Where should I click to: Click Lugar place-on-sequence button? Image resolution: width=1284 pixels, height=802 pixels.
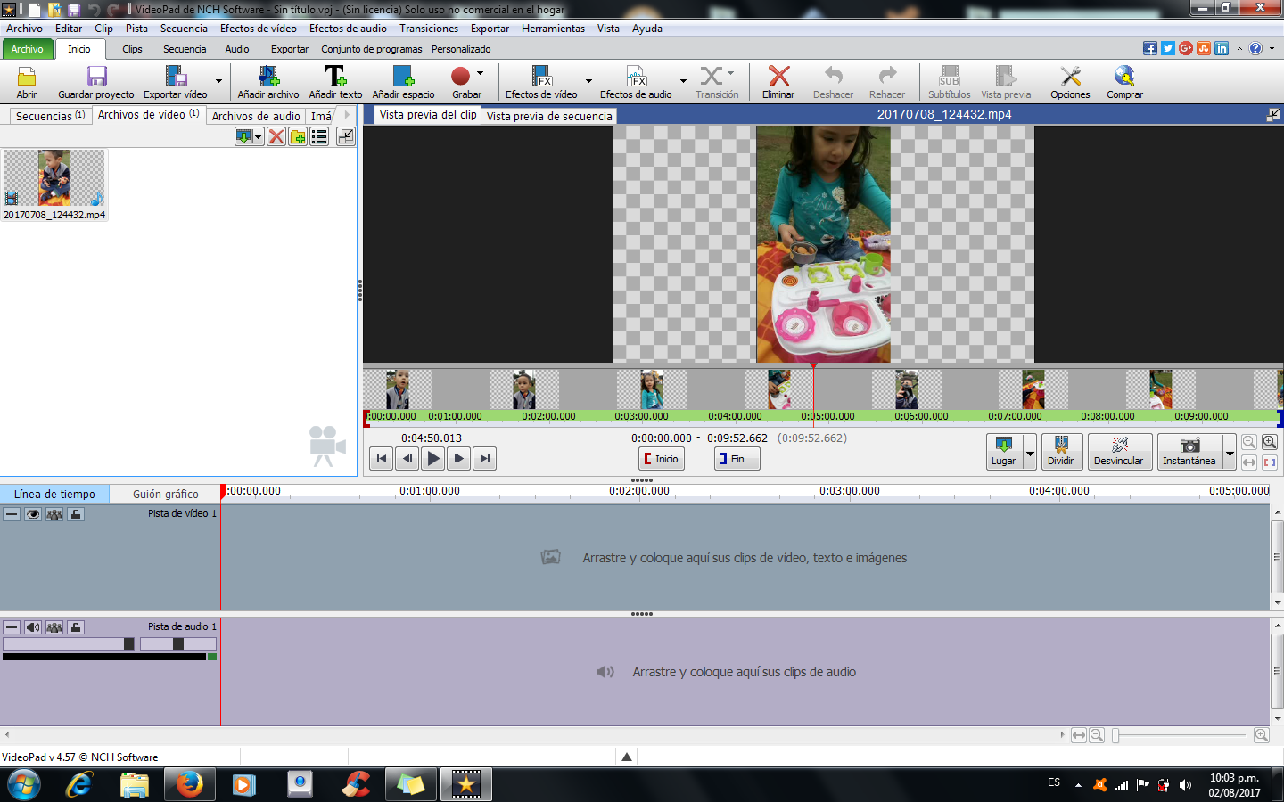[1004, 452]
